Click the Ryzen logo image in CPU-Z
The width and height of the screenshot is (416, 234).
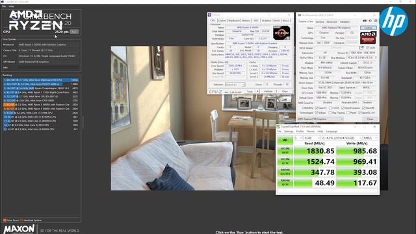(281, 33)
